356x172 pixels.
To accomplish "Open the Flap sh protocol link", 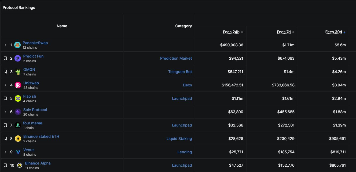I will click(30, 96).
